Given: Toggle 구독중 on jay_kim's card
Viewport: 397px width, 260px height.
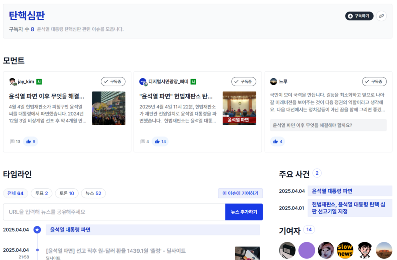Looking at the screenshot, I should pos(113,81).
